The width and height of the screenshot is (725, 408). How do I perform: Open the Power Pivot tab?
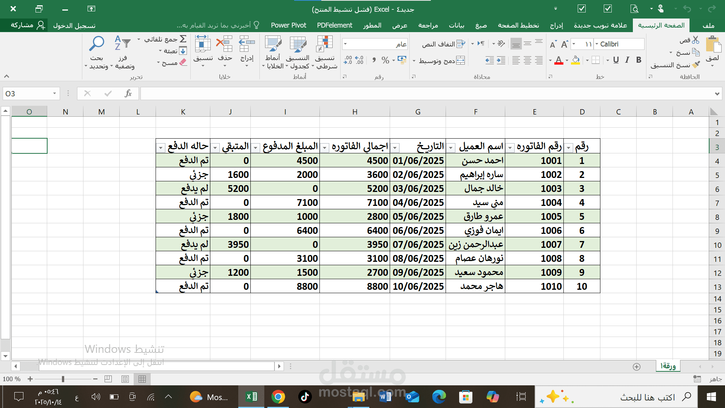[288, 25]
